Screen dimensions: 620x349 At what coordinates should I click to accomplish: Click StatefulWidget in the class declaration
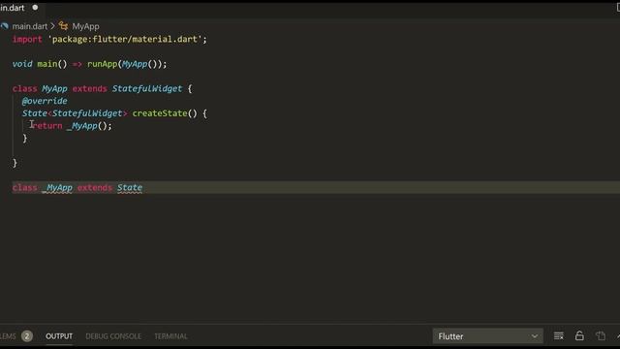pyautogui.click(x=147, y=88)
